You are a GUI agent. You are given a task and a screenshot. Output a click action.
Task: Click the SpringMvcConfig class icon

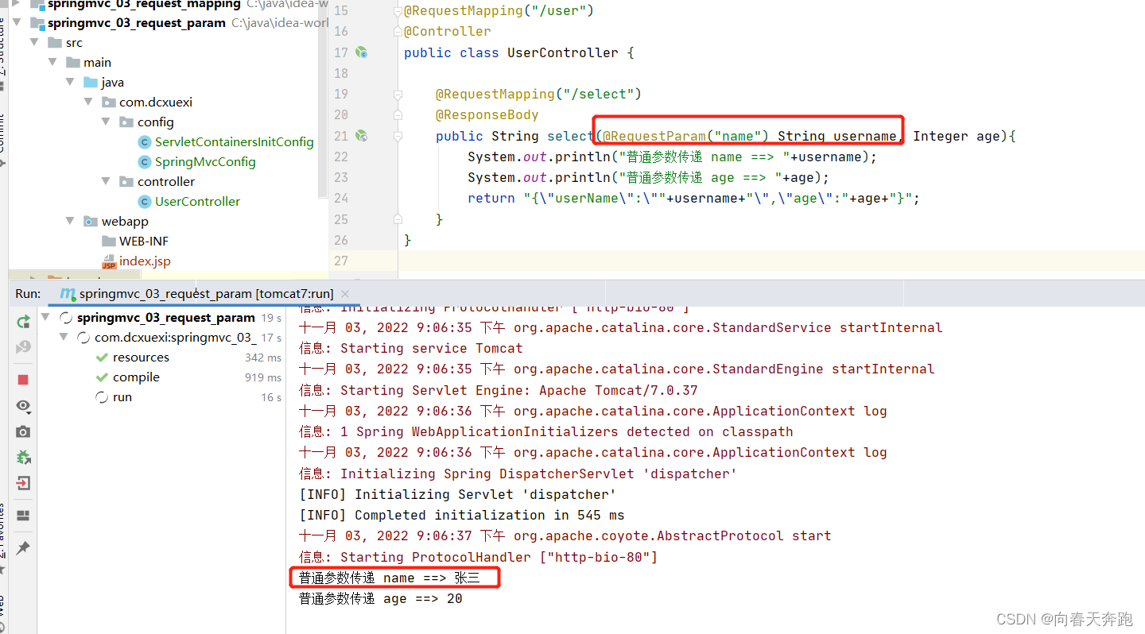coord(144,162)
